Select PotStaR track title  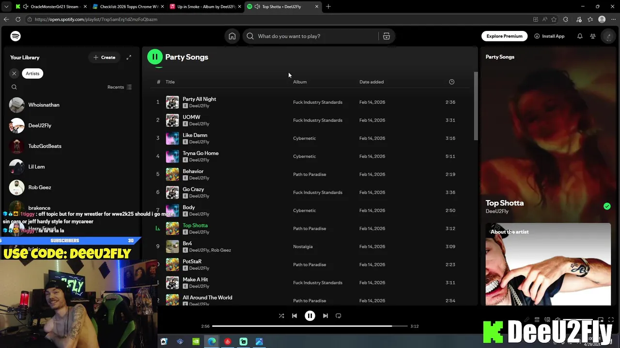[192, 261]
